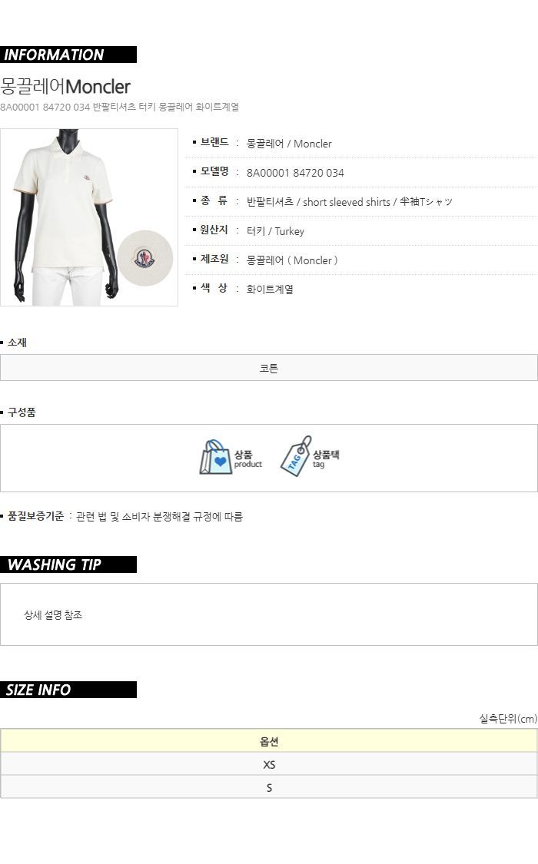Click the 코튼 material box
The image size is (538, 864).
point(269,368)
